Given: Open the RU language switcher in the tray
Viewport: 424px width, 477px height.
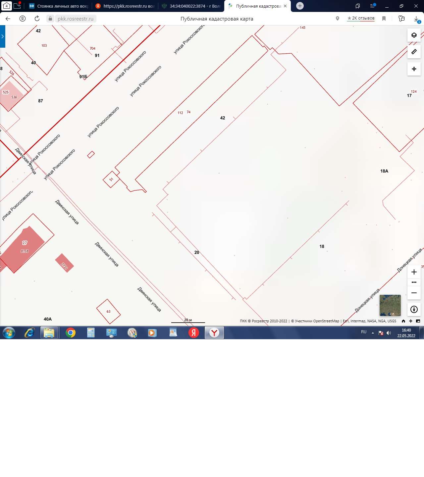Looking at the screenshot, I should pyautogui.click(x=364, y=332).
